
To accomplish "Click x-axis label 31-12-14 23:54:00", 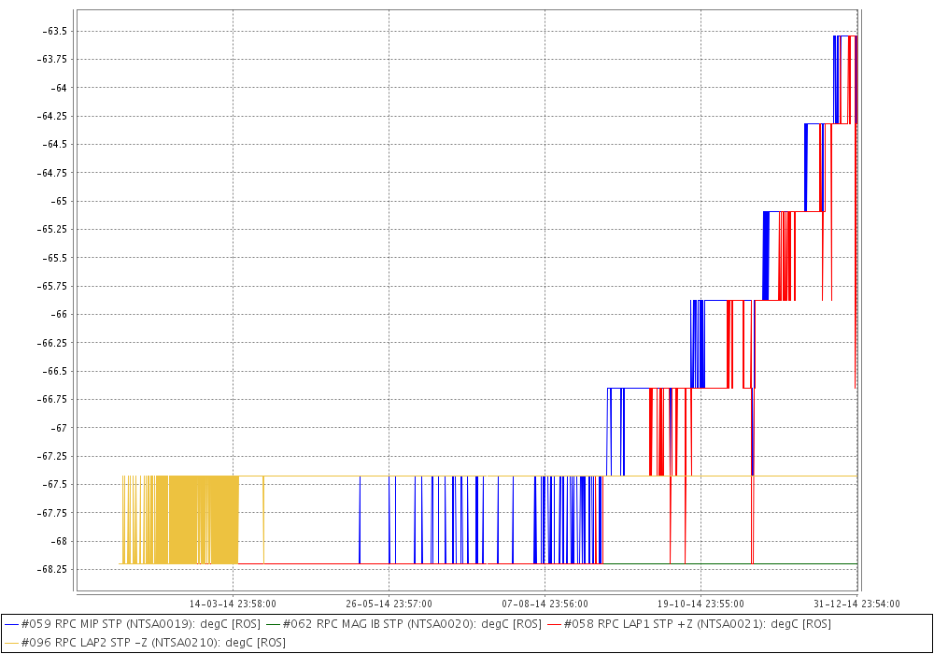I will pos(856,604).
